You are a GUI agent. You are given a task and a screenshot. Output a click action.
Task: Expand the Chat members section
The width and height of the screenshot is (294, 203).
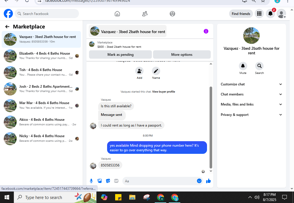click(x=251, y=94)
